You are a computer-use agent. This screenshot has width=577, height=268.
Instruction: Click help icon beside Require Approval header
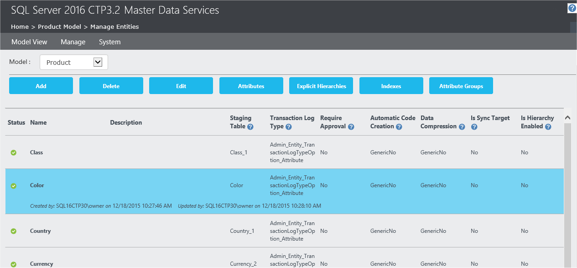[351, 127]
